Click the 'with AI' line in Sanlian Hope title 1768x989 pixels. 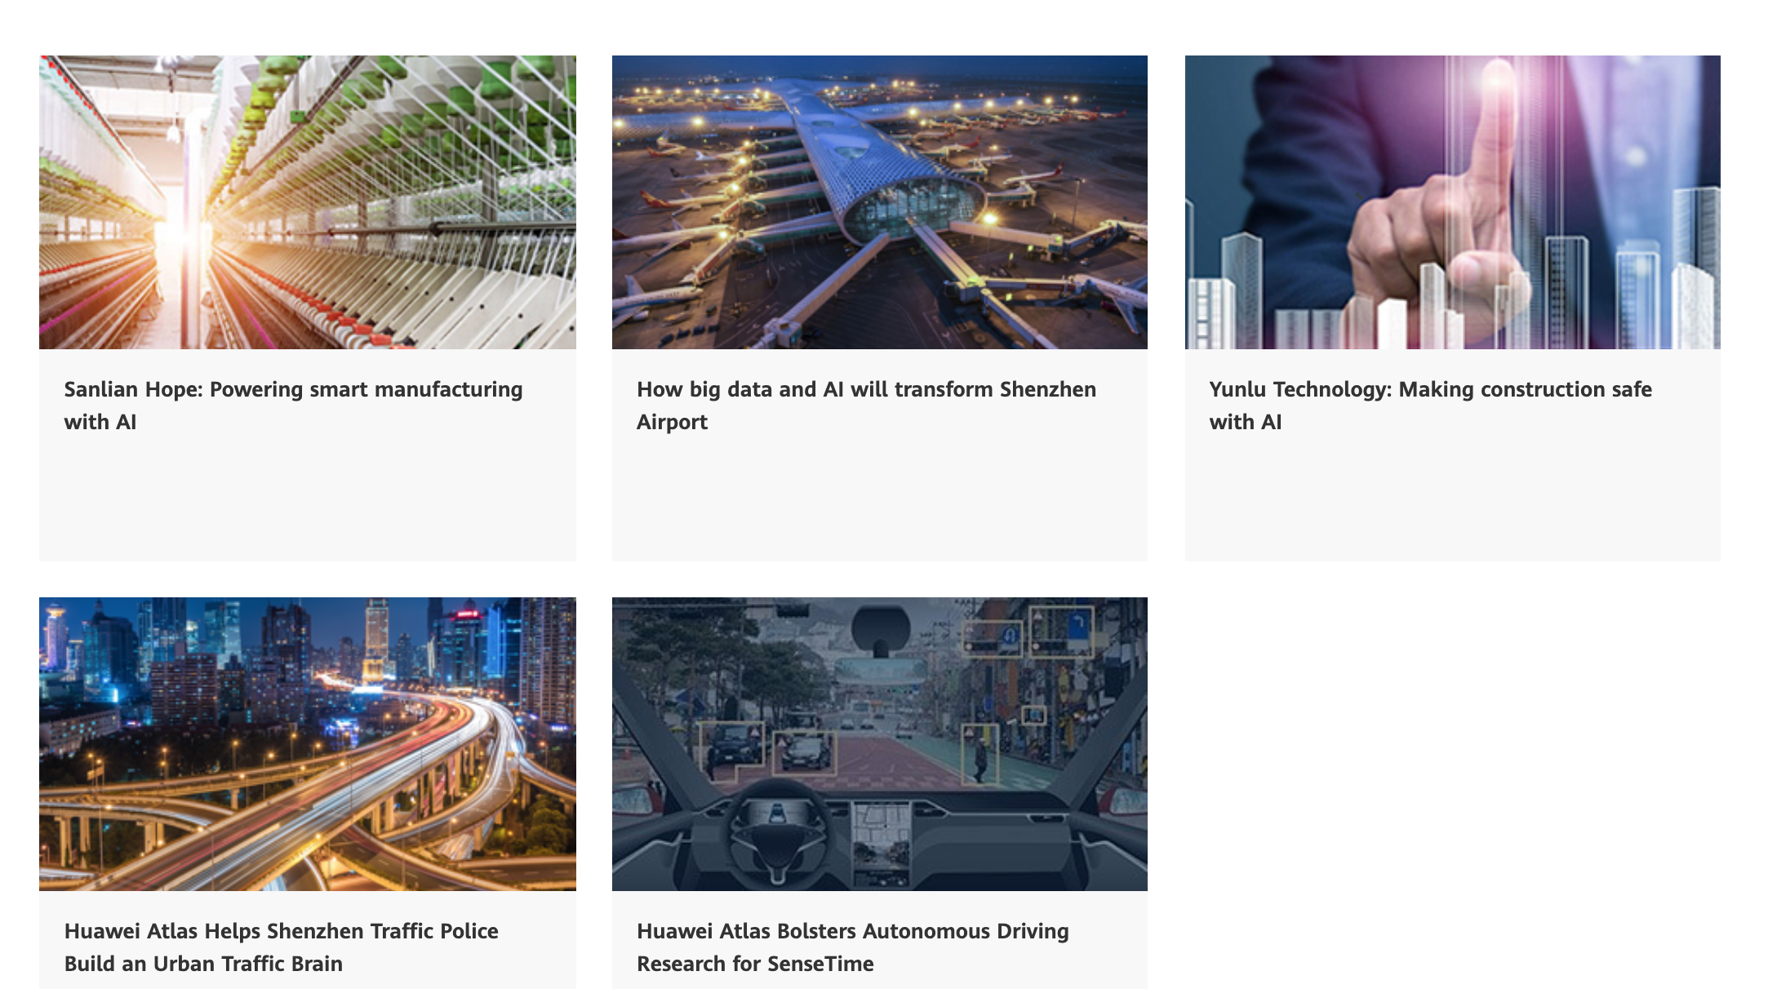[x=100, y=422]
